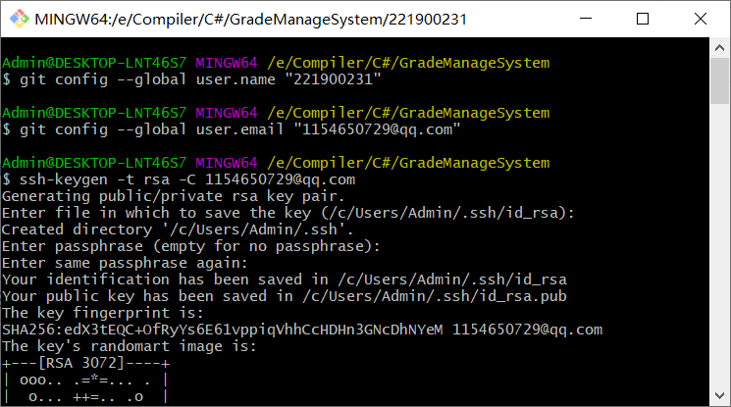This screenshot has height=407, width=731.
Task: Click the vertical scrollbar thumb
Action: tap(719, 80)
